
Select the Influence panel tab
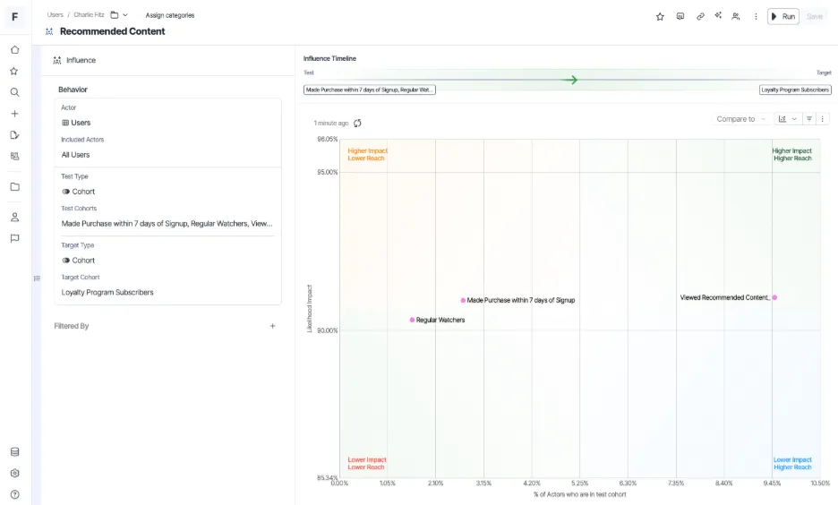(75, 60)
